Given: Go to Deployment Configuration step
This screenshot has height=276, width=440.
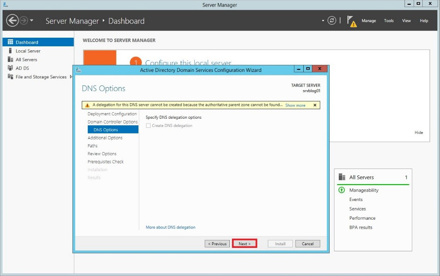Looking at the screenshot, I should 112,114.
